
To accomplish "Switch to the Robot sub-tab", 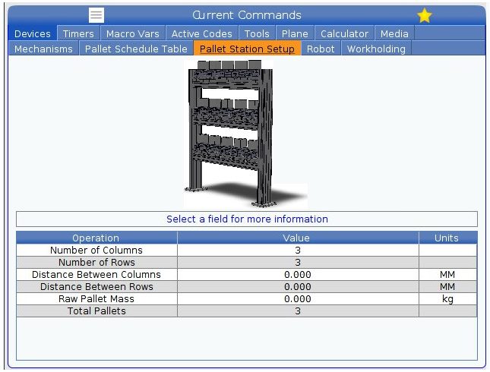I will pyautogui.click(x=321, y=49).
